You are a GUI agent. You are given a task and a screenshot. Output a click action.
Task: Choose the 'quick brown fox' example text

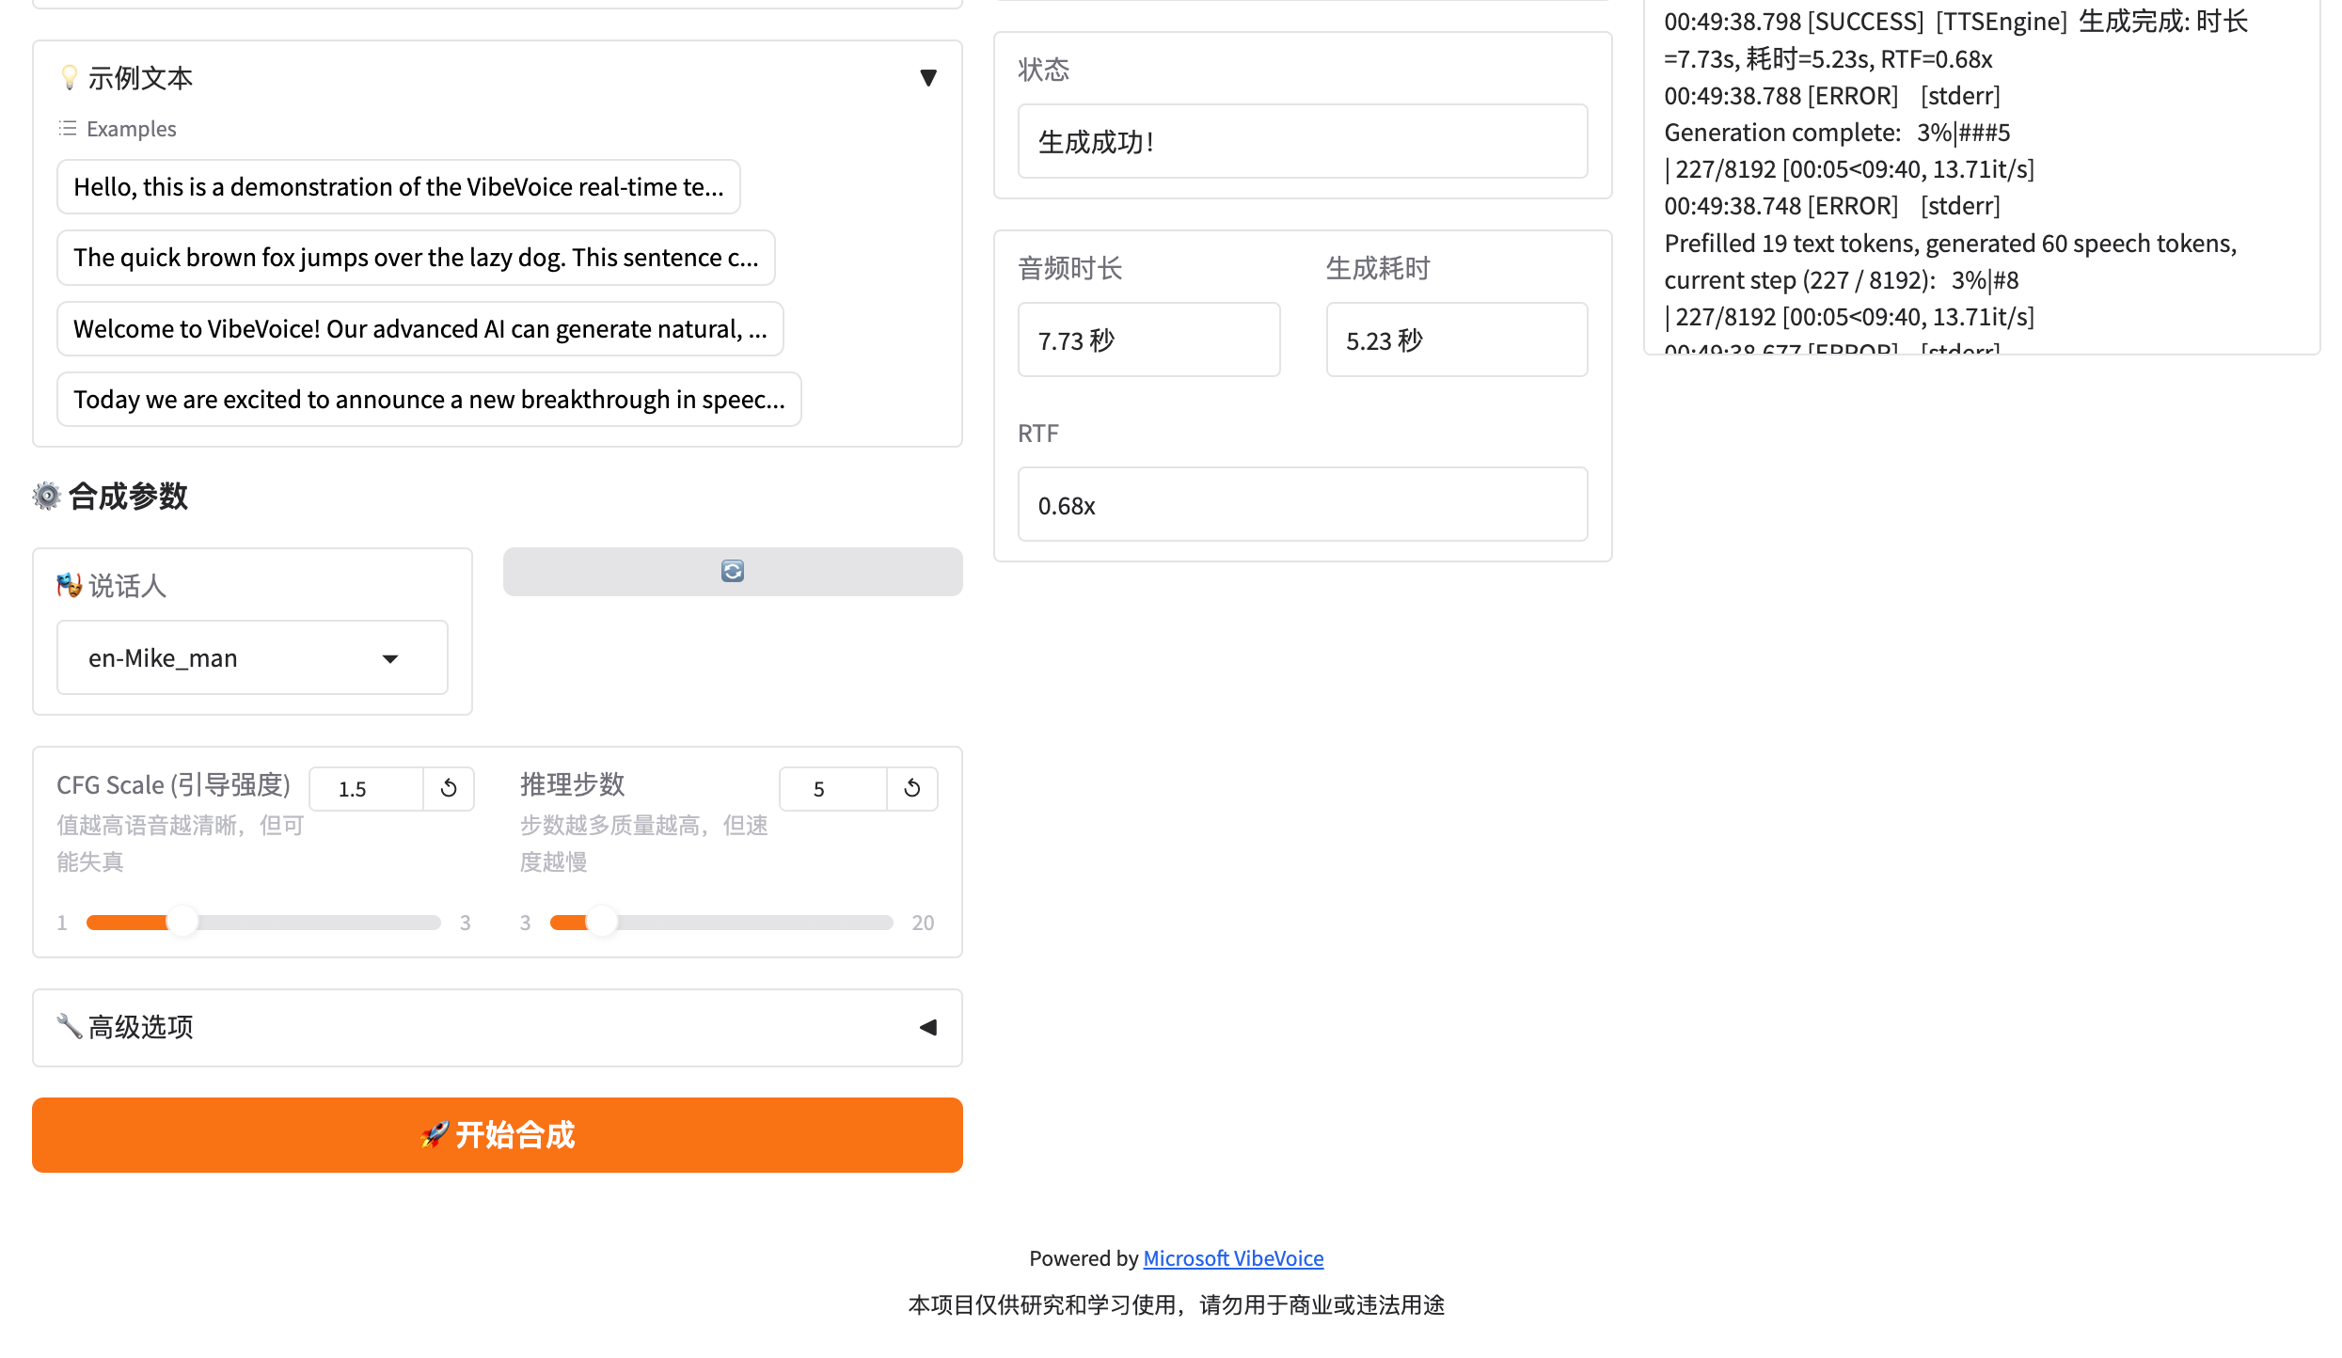pyautogui.click(x=415, y=258)
